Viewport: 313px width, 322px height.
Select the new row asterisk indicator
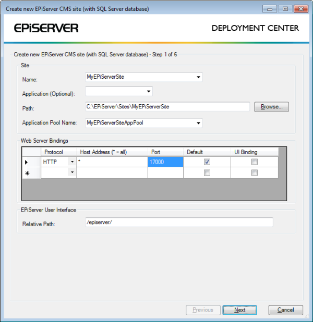coord(27,174)
